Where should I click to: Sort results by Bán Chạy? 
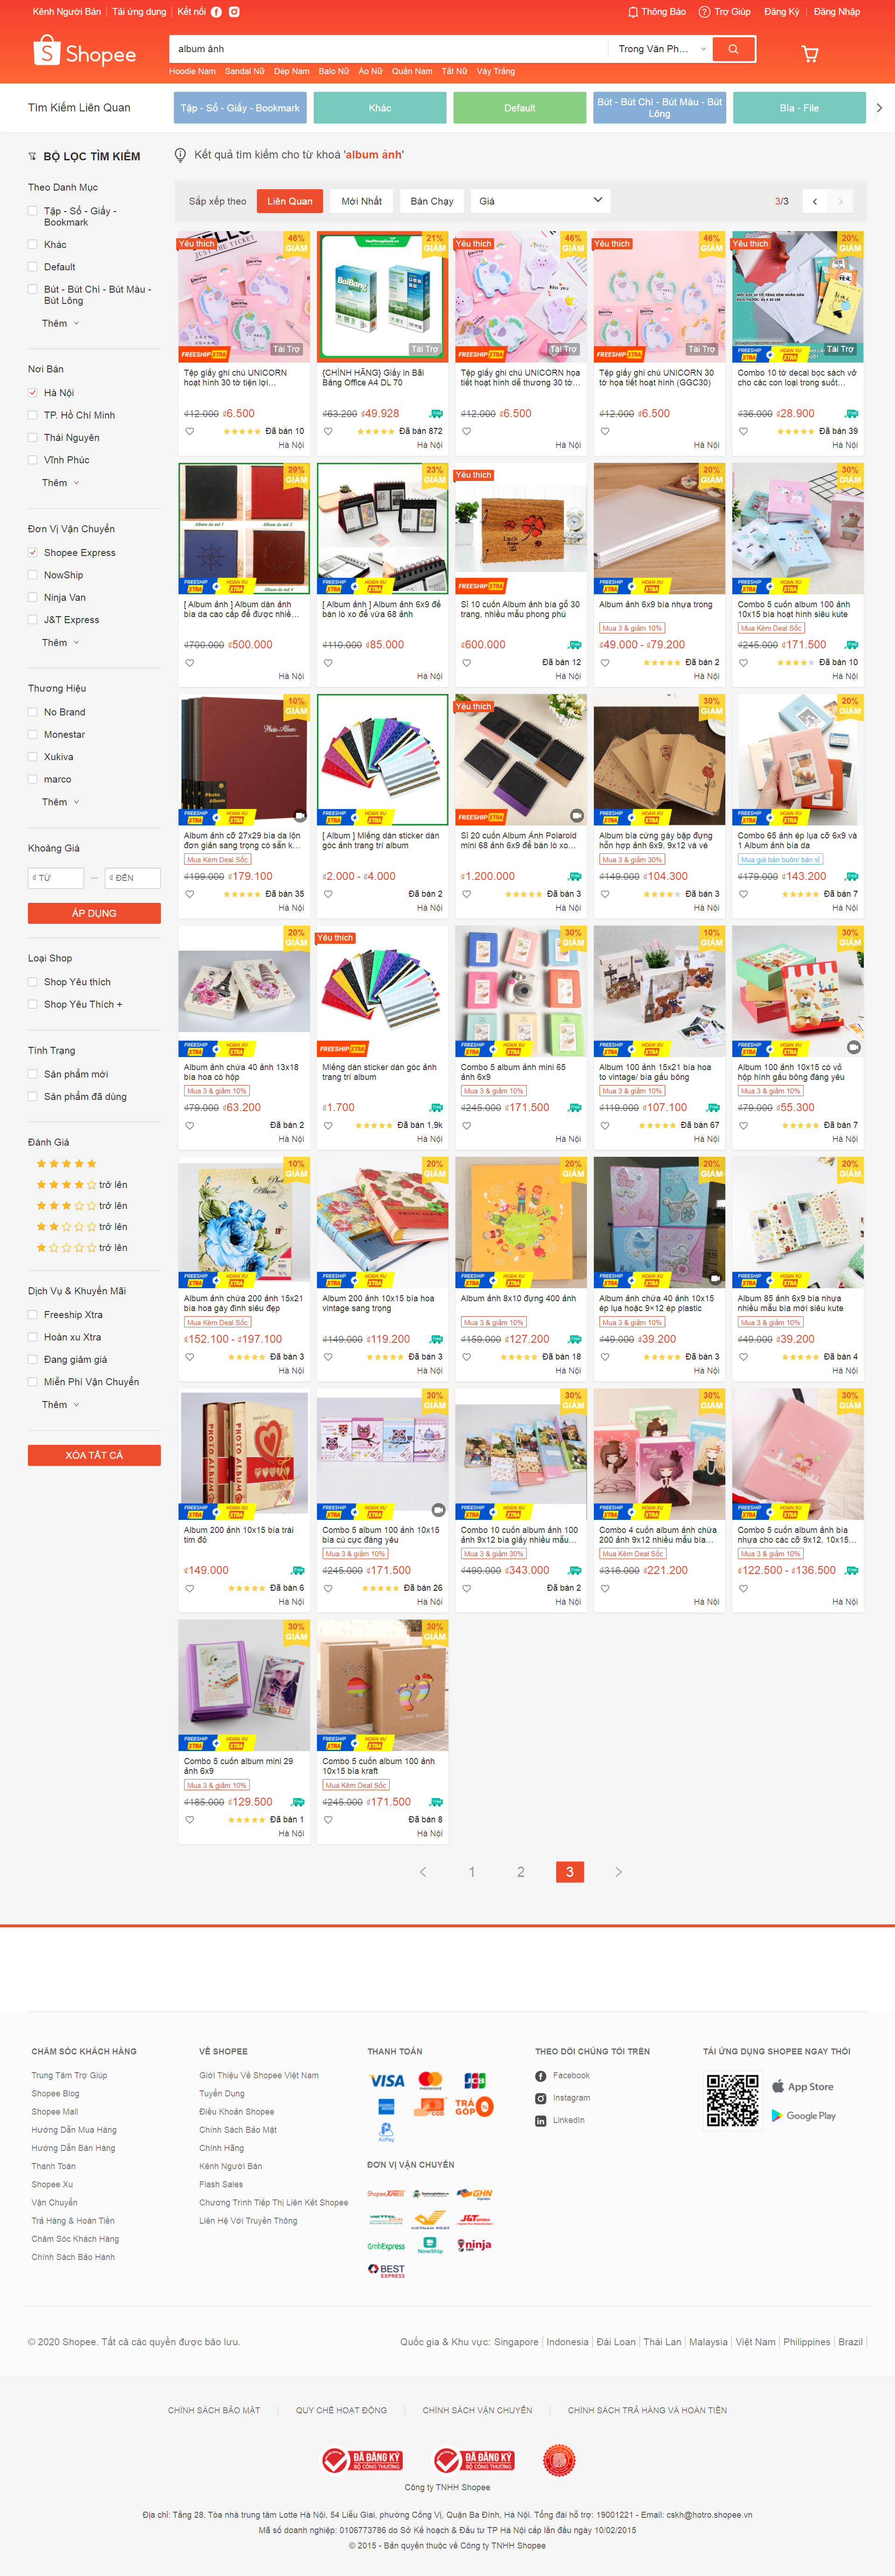point(431,201)
